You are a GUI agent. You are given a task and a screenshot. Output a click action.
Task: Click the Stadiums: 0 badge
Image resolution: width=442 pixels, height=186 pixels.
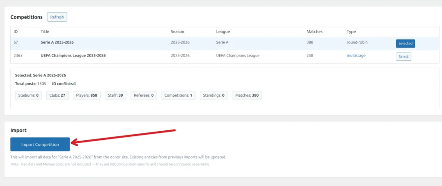point(28,95)
